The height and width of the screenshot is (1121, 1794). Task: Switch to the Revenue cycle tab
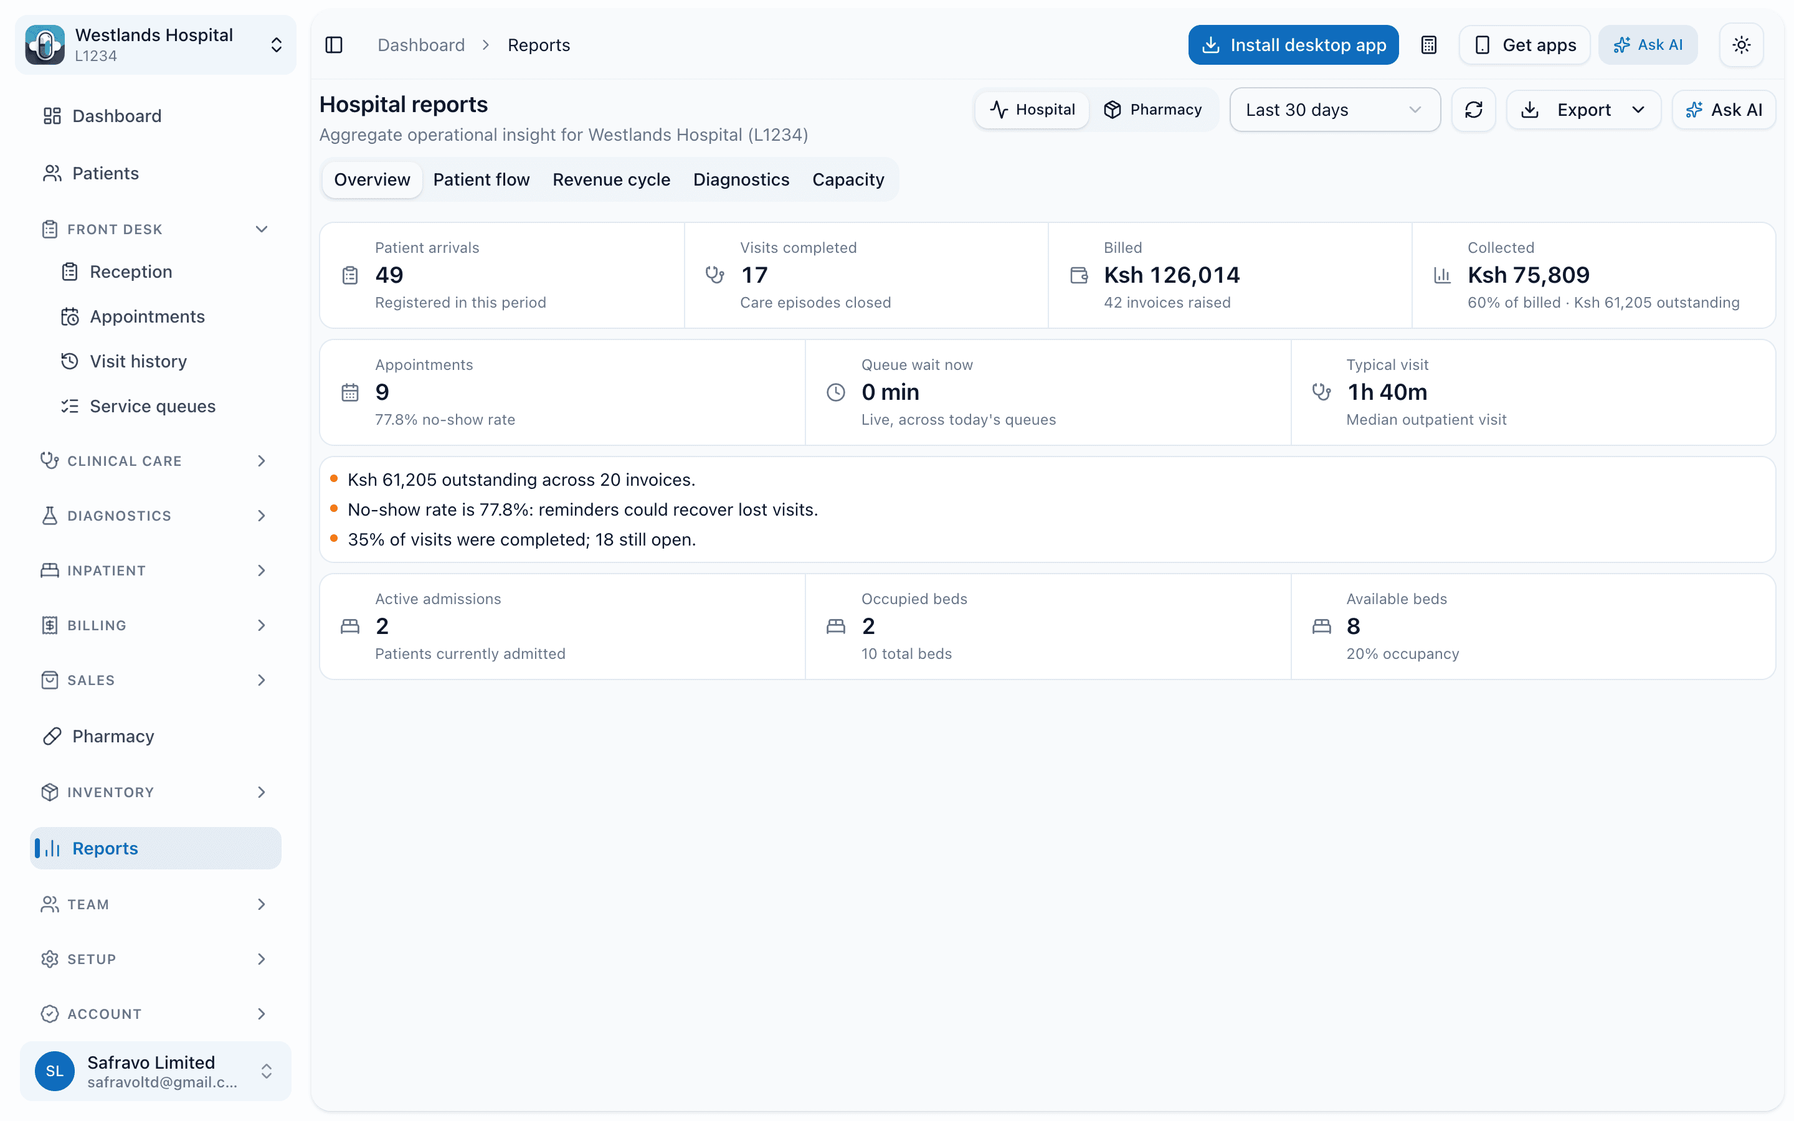click(611, 179)
